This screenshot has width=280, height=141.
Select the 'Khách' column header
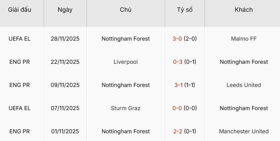[x=244, y=10]
